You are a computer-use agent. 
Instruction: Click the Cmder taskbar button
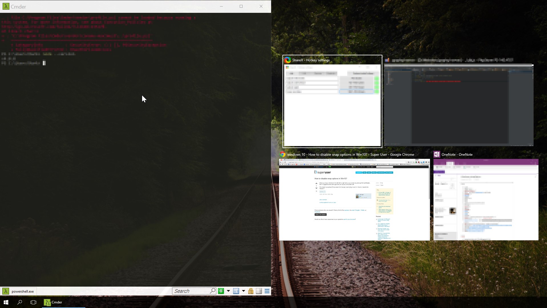click(63, 302)
